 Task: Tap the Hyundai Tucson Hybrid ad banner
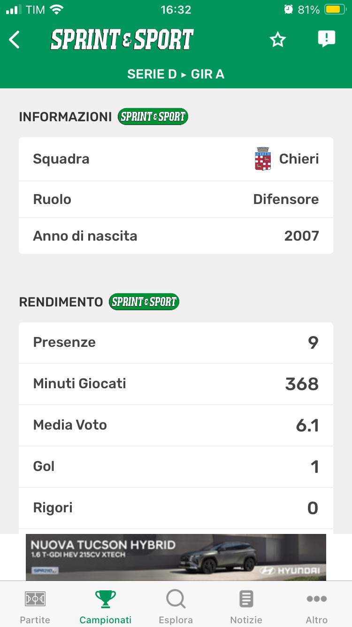click(x=176, y=557)
